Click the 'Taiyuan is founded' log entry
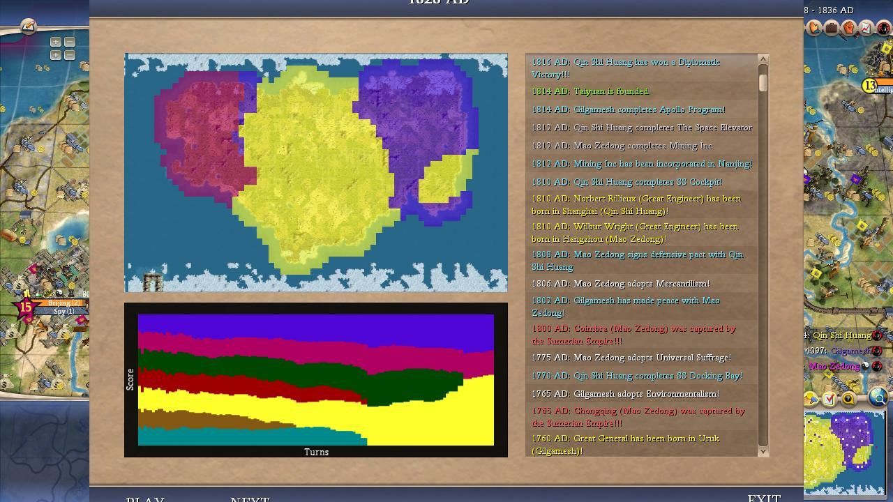Screen dimensions: 893x502 point(642,91)
